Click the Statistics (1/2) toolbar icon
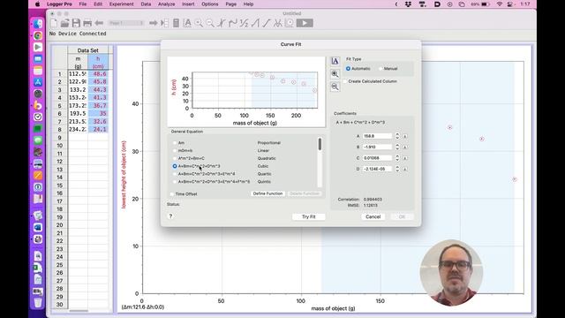The image size is (565, 318). coord(244,23)
